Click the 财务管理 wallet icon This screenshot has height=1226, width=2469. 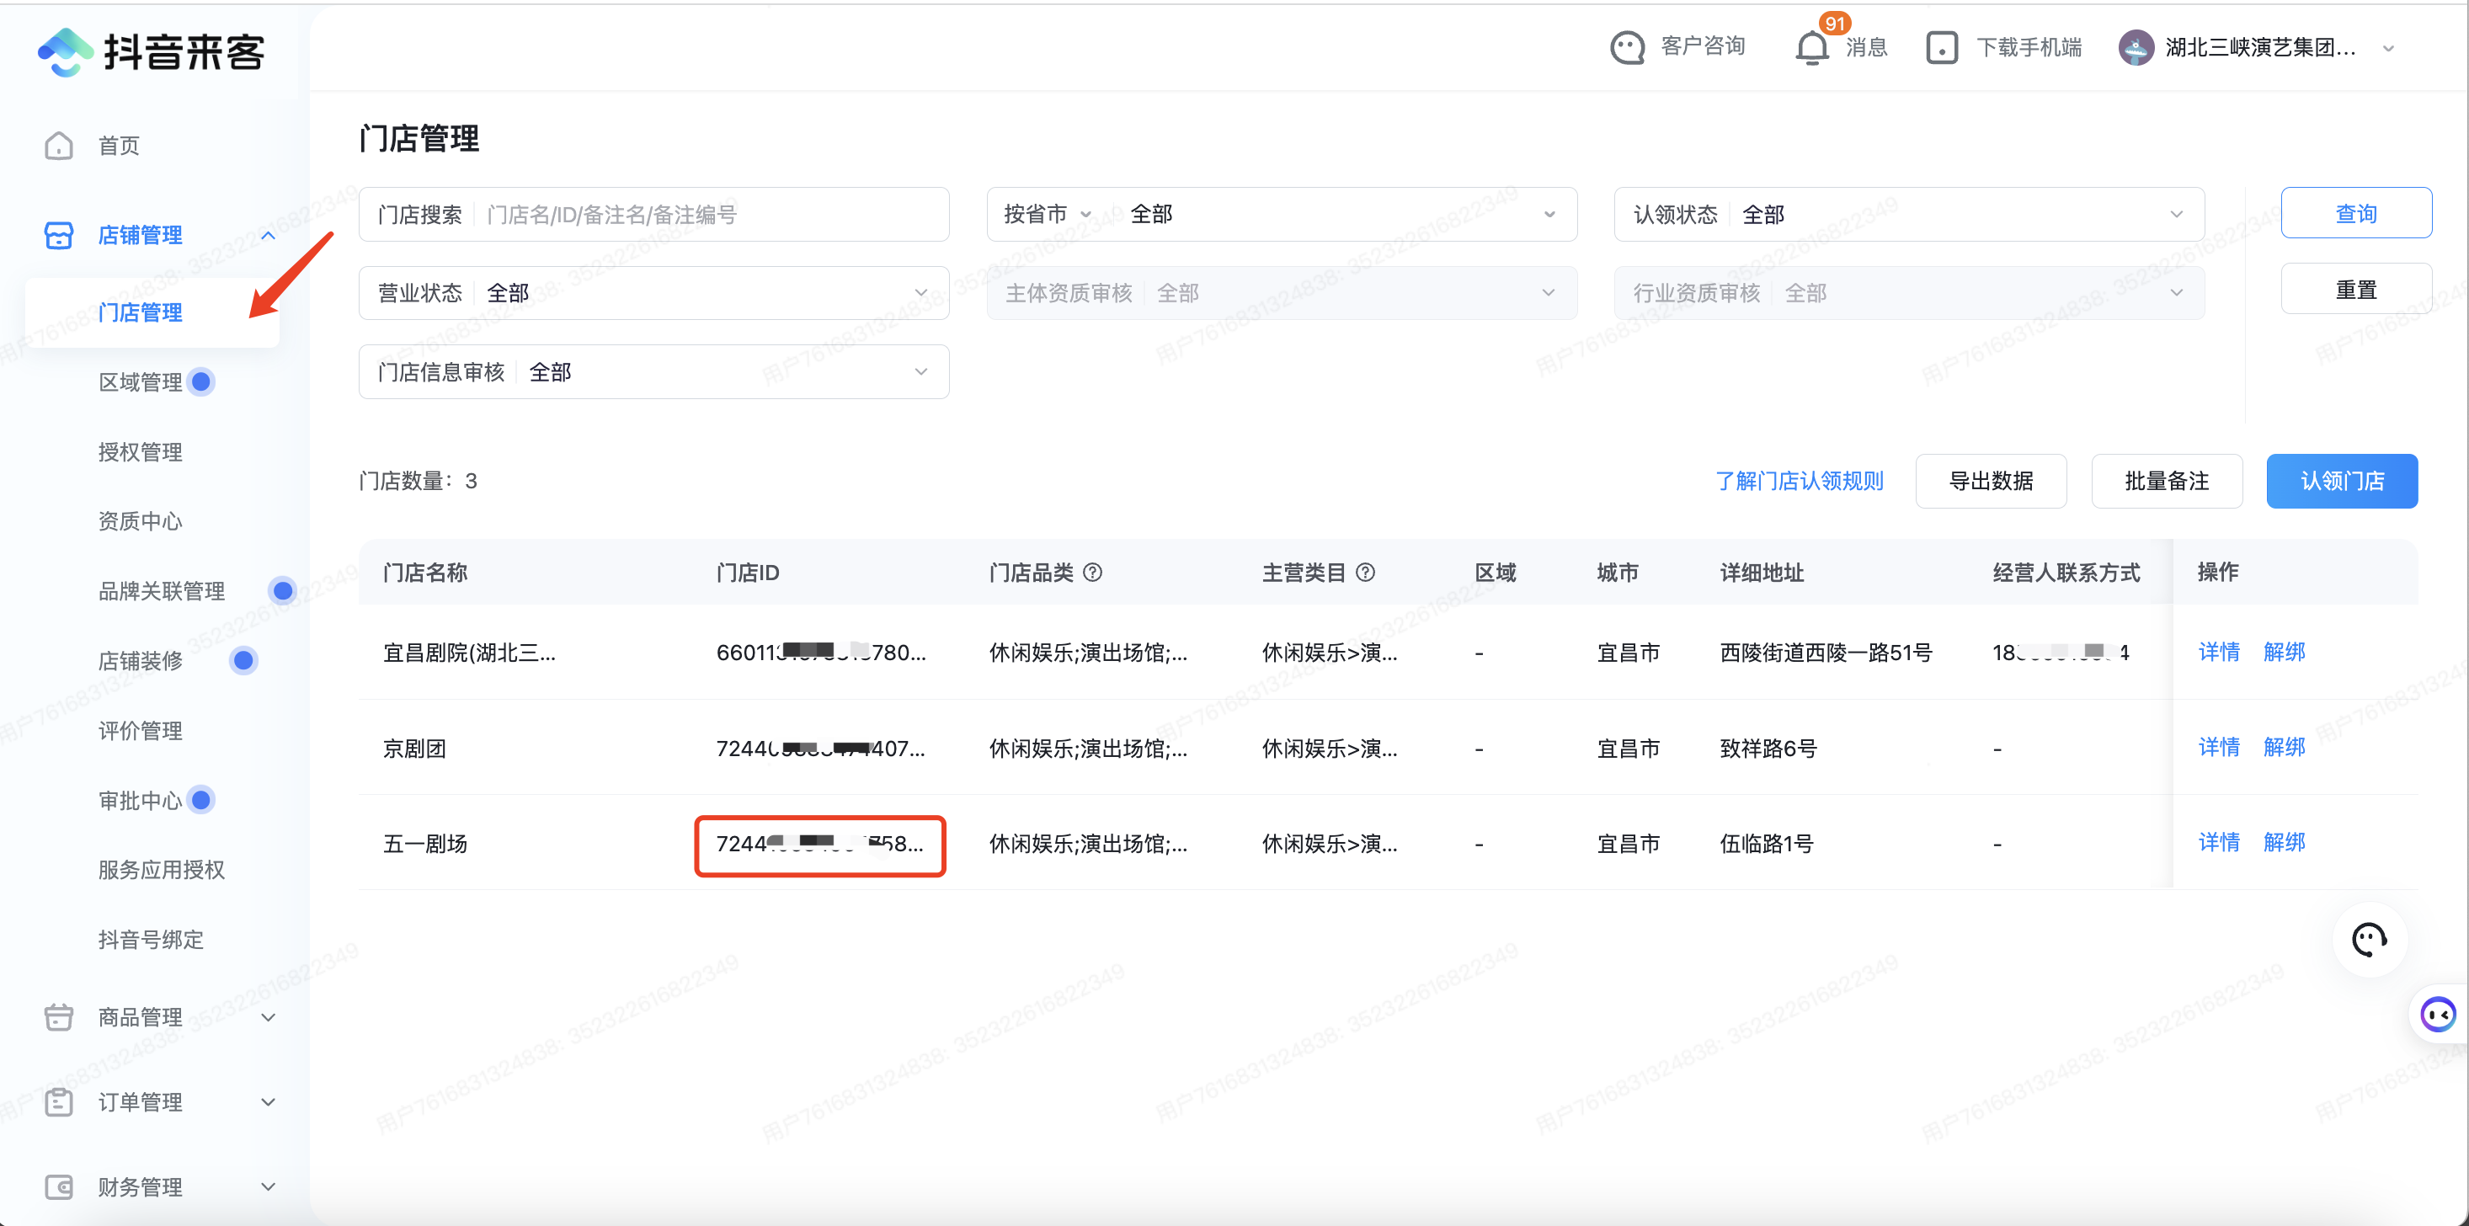tap(58, 1187)
